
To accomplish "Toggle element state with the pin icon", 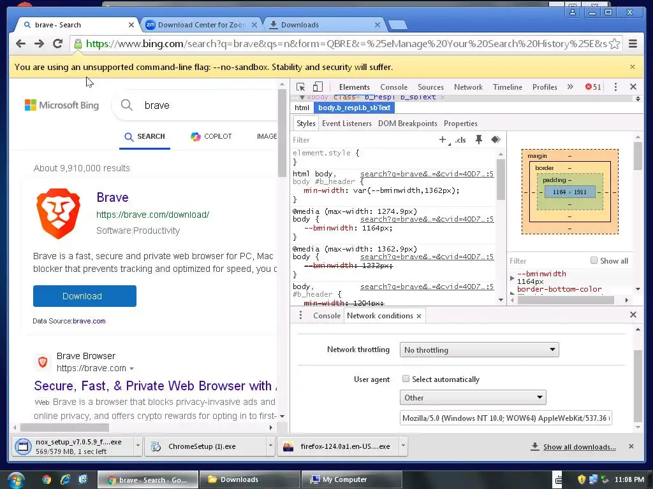I will point(479,139).
